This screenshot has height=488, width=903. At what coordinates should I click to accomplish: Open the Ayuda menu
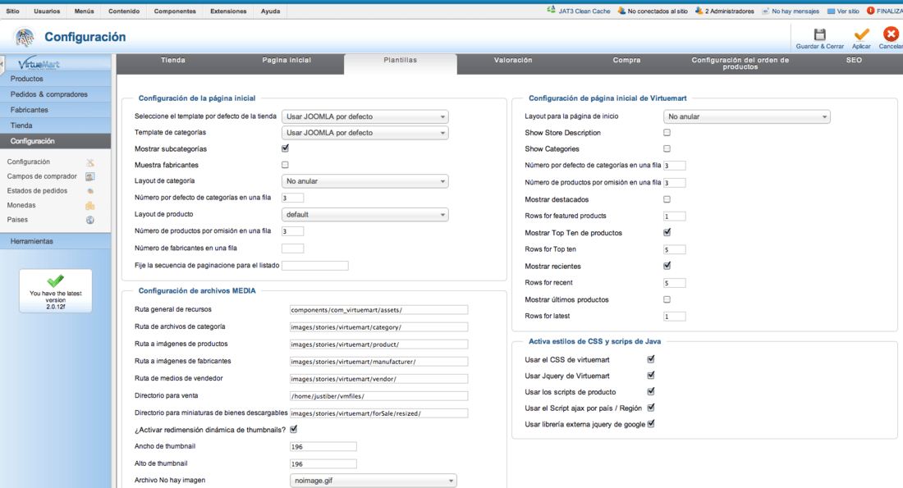[x=270, y=11]
